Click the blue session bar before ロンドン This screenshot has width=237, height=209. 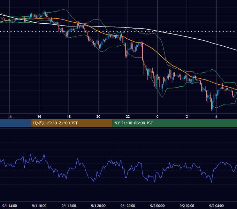coord(16,123)
